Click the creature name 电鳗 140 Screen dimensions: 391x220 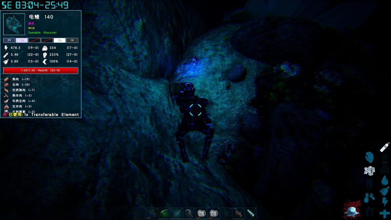click(x=41, y=17)
